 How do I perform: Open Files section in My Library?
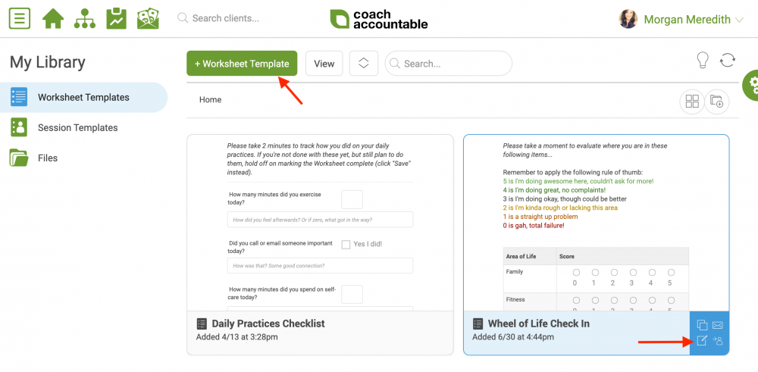click(x=48, y=158)
